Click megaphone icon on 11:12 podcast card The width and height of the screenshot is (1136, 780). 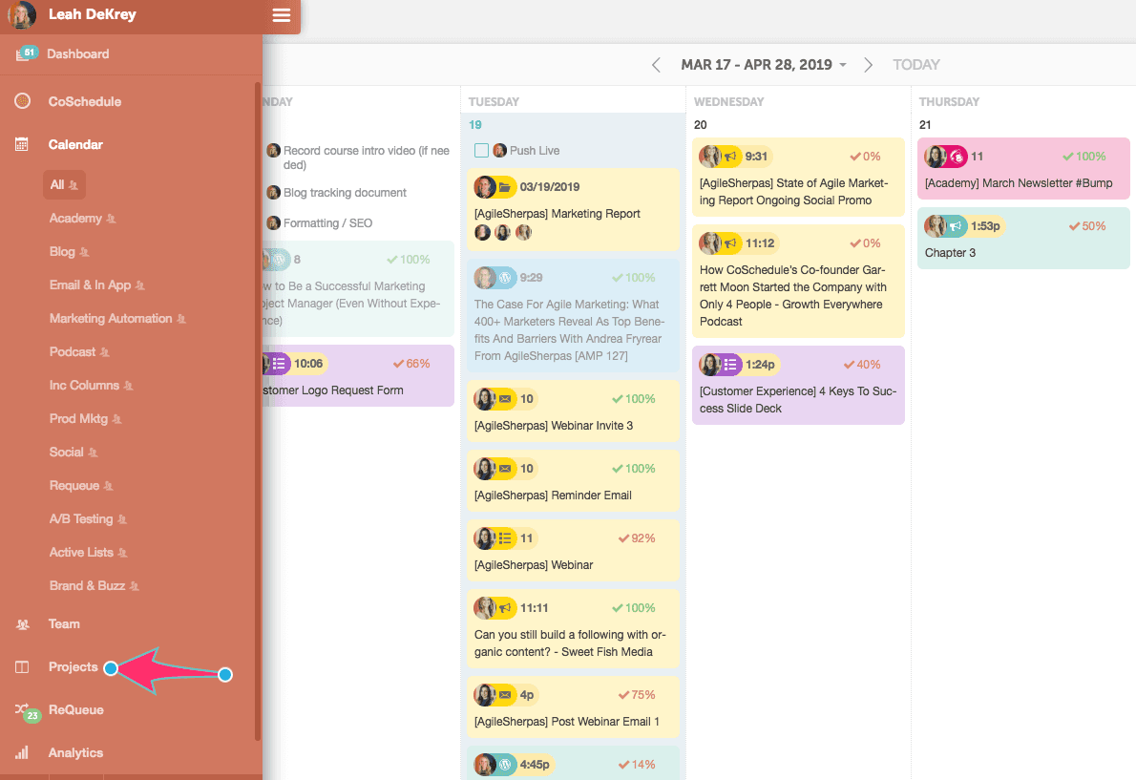tap(730, 243)
